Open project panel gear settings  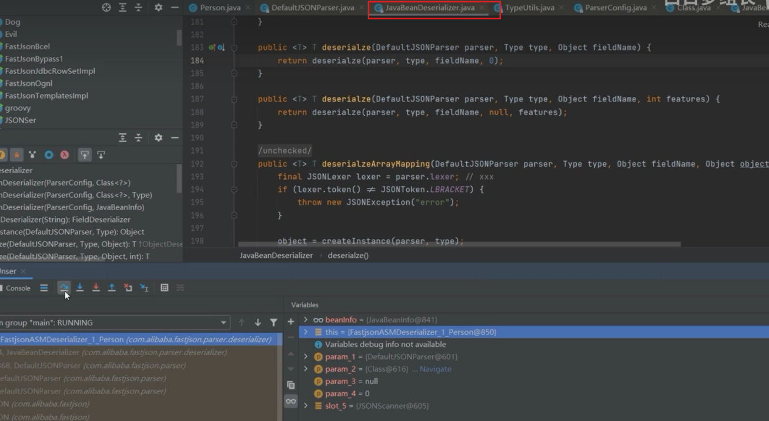pos(158,8)
